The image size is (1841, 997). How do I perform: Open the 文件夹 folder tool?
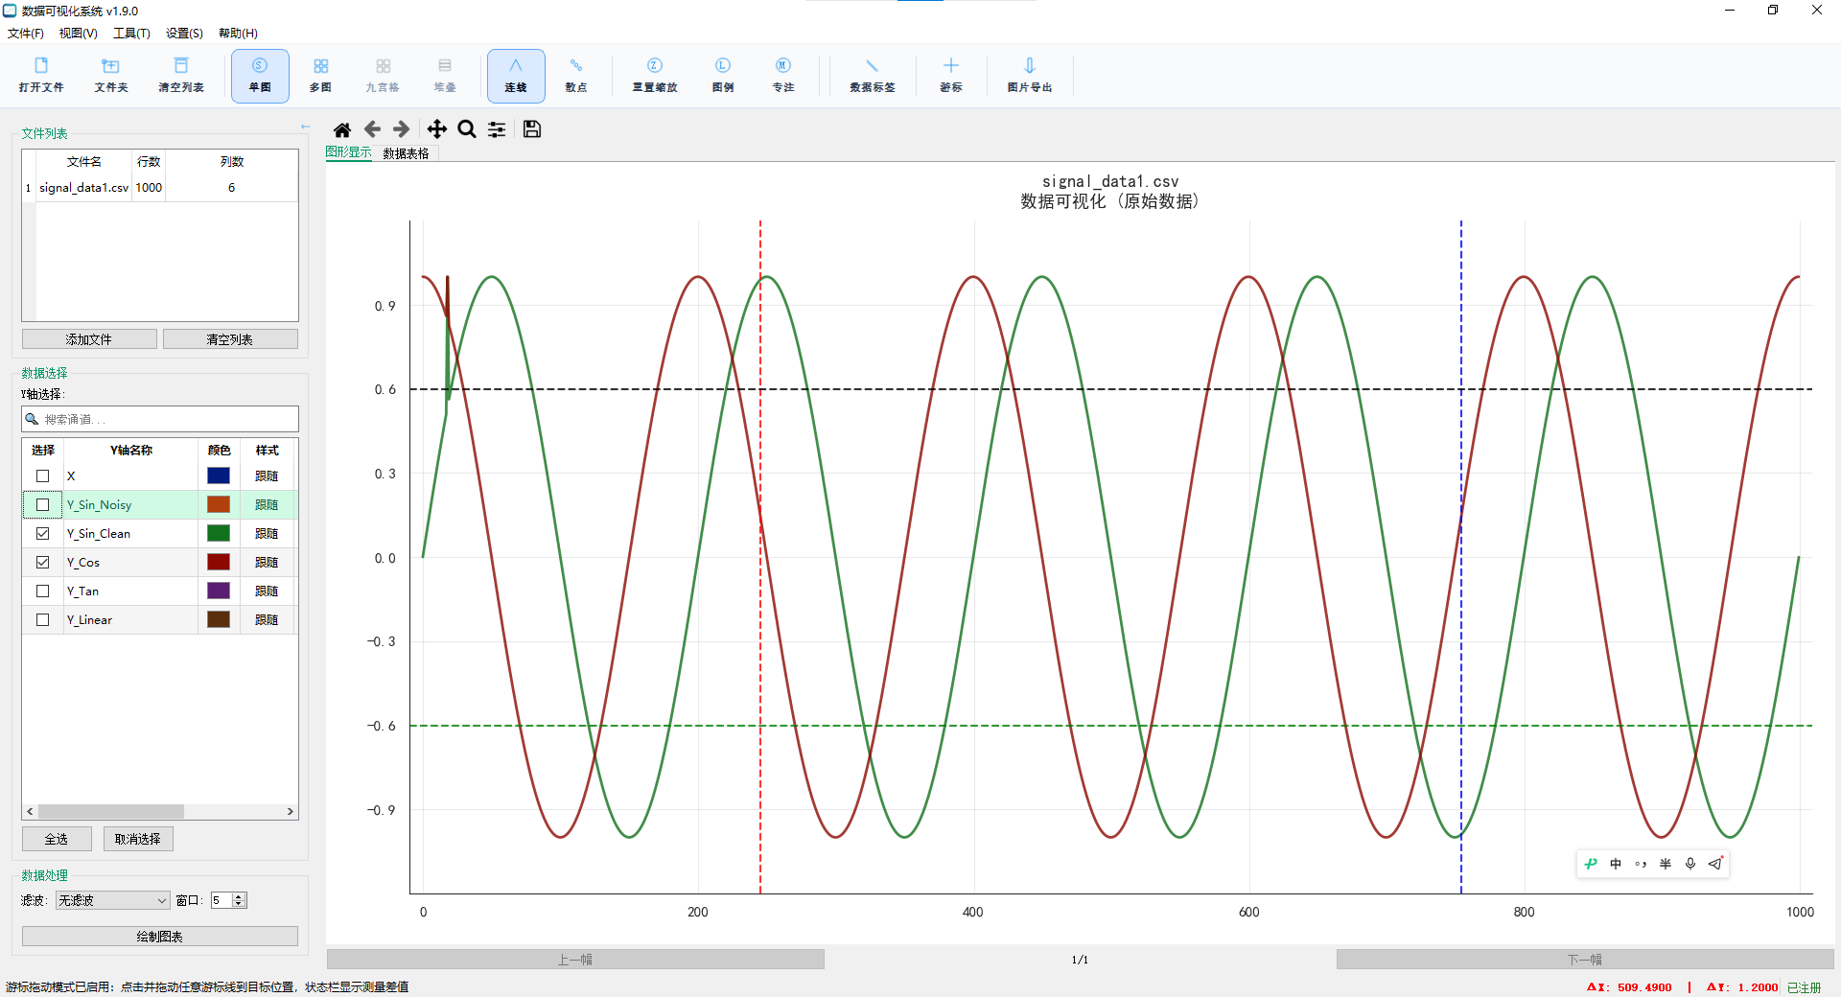click(111, 75)
